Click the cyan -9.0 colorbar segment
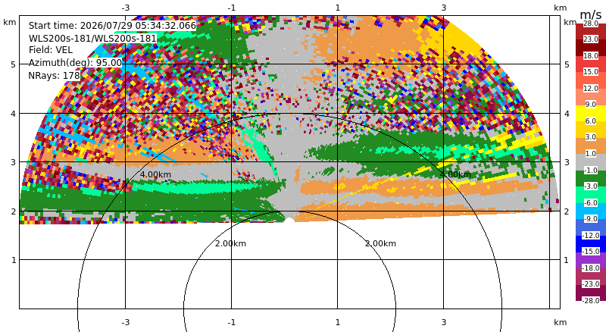Screen dimensions: 606x332 coord(591,211)
